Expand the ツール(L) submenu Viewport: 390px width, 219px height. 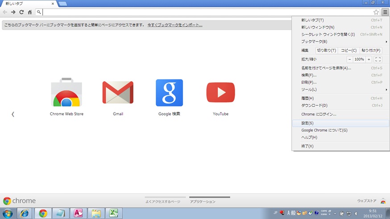pyautogui.click(x=341, y=90)
